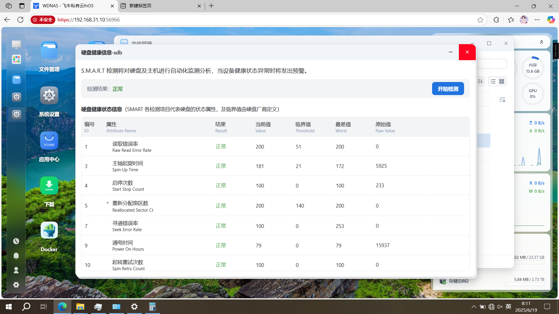Select the 重新分配扇区数 row
The width and height of the screenshot is (559, 314).
click(x=275, y=206)
